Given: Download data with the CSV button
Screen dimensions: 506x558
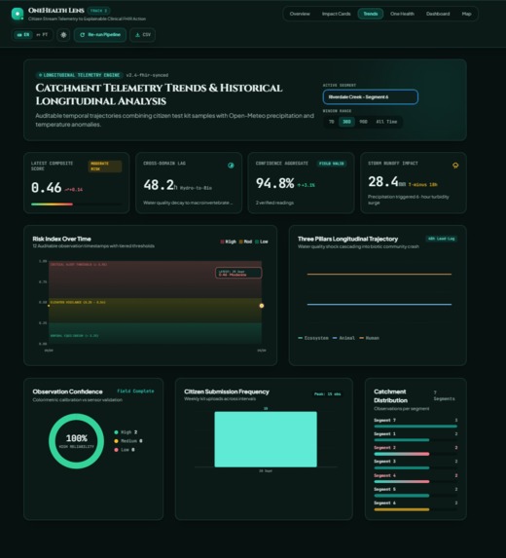Looking at the screenshot, I should click(x=143, y=35).
